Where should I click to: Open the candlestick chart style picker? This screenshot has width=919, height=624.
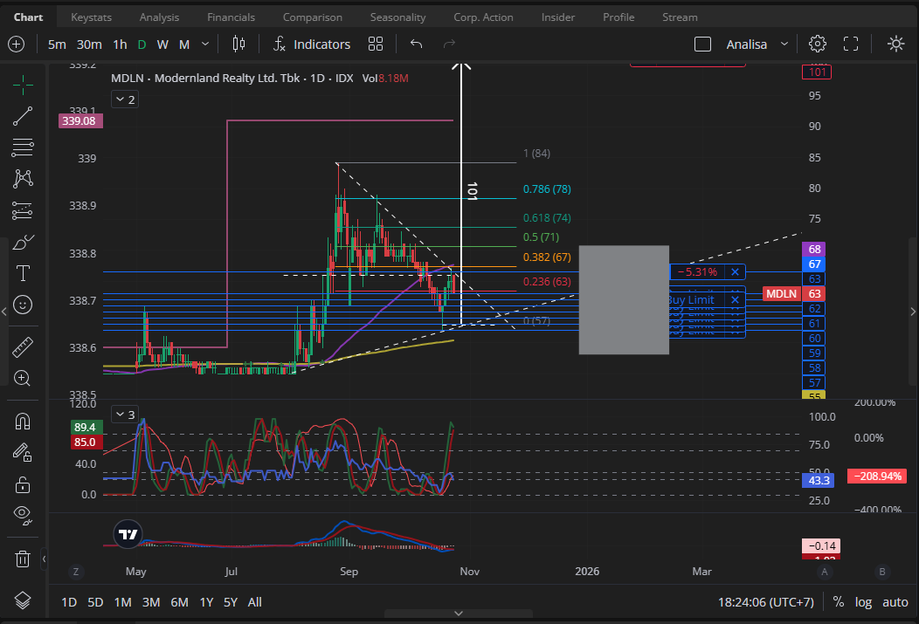click(239, 44)
